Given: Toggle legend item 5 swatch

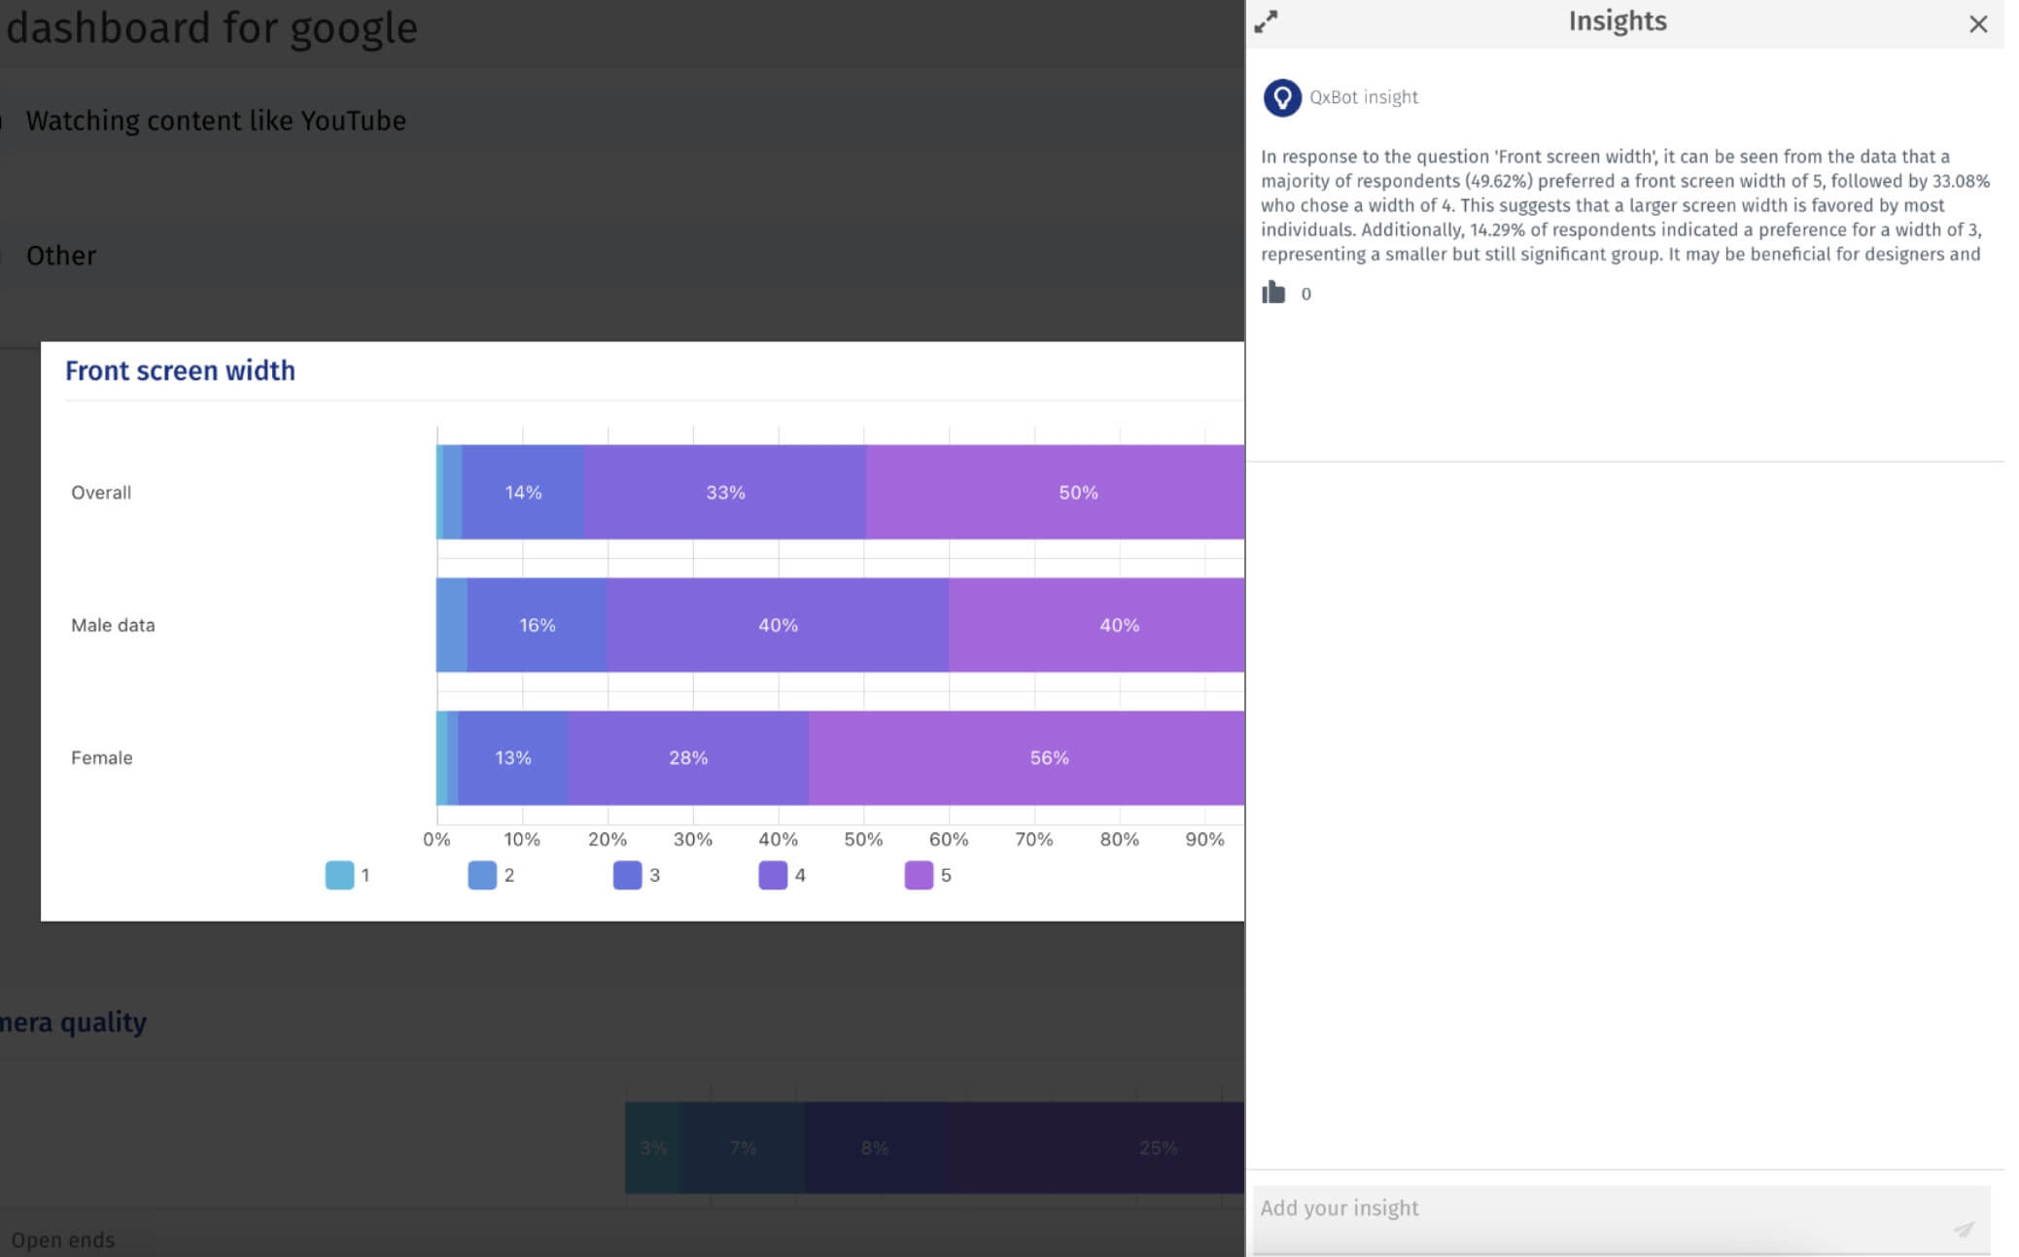Looking at the screenshot, I should click(x=919, y=875).
